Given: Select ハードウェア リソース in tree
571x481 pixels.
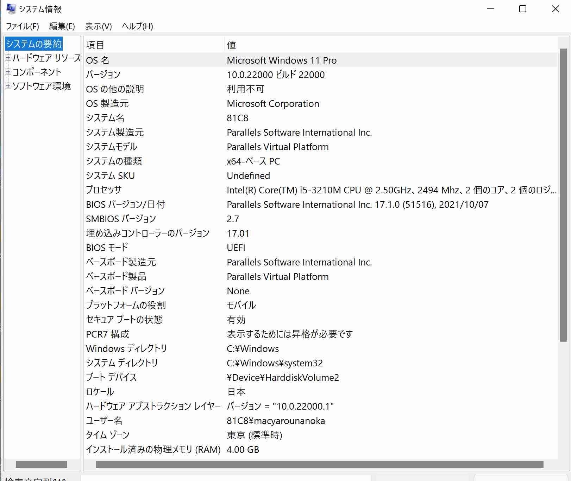Looking at the screenshot, I should (x=46, y=58).
